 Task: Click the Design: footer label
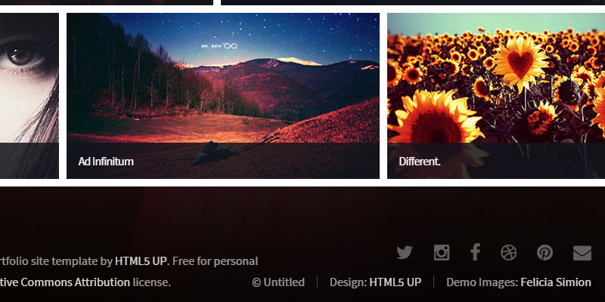point(348,282)
